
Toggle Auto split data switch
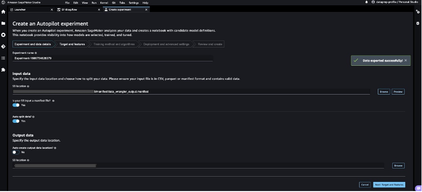click(16, 121)
